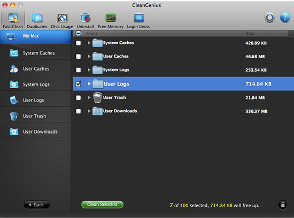The height and width of the screenshot is (218, 294).
Task: Check the User Trash checkbox
Action: [x=79, y=98]
